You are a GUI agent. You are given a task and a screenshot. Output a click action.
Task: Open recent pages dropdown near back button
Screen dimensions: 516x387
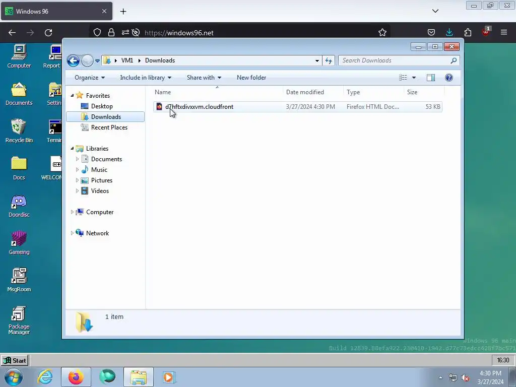97,61
